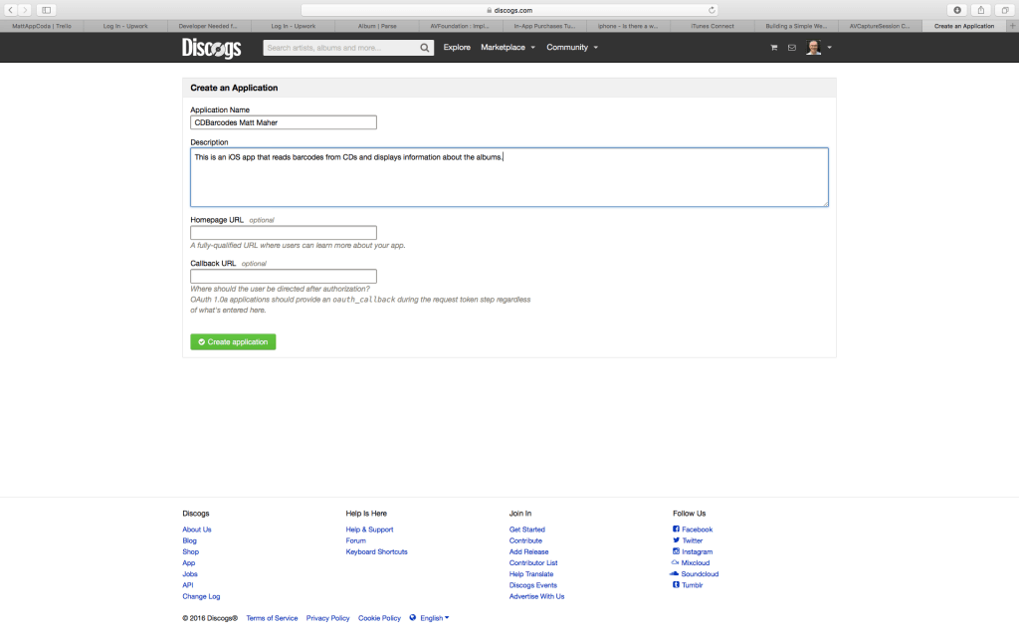Click the search magnifier icon

point(424,48)
